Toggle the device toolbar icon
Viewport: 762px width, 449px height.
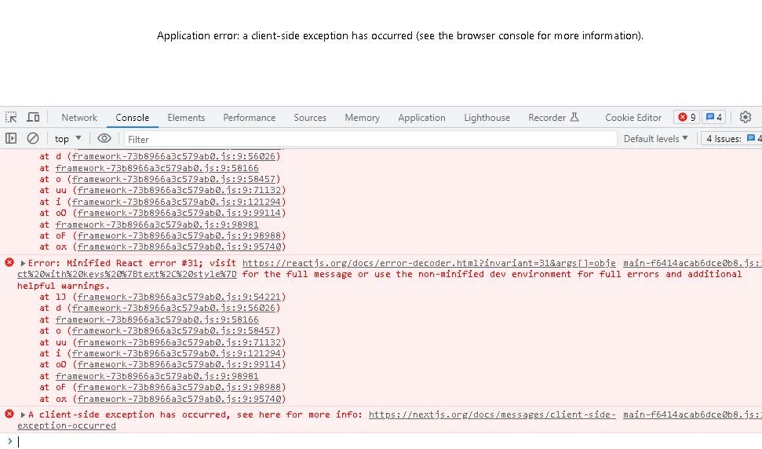[33, 117]
